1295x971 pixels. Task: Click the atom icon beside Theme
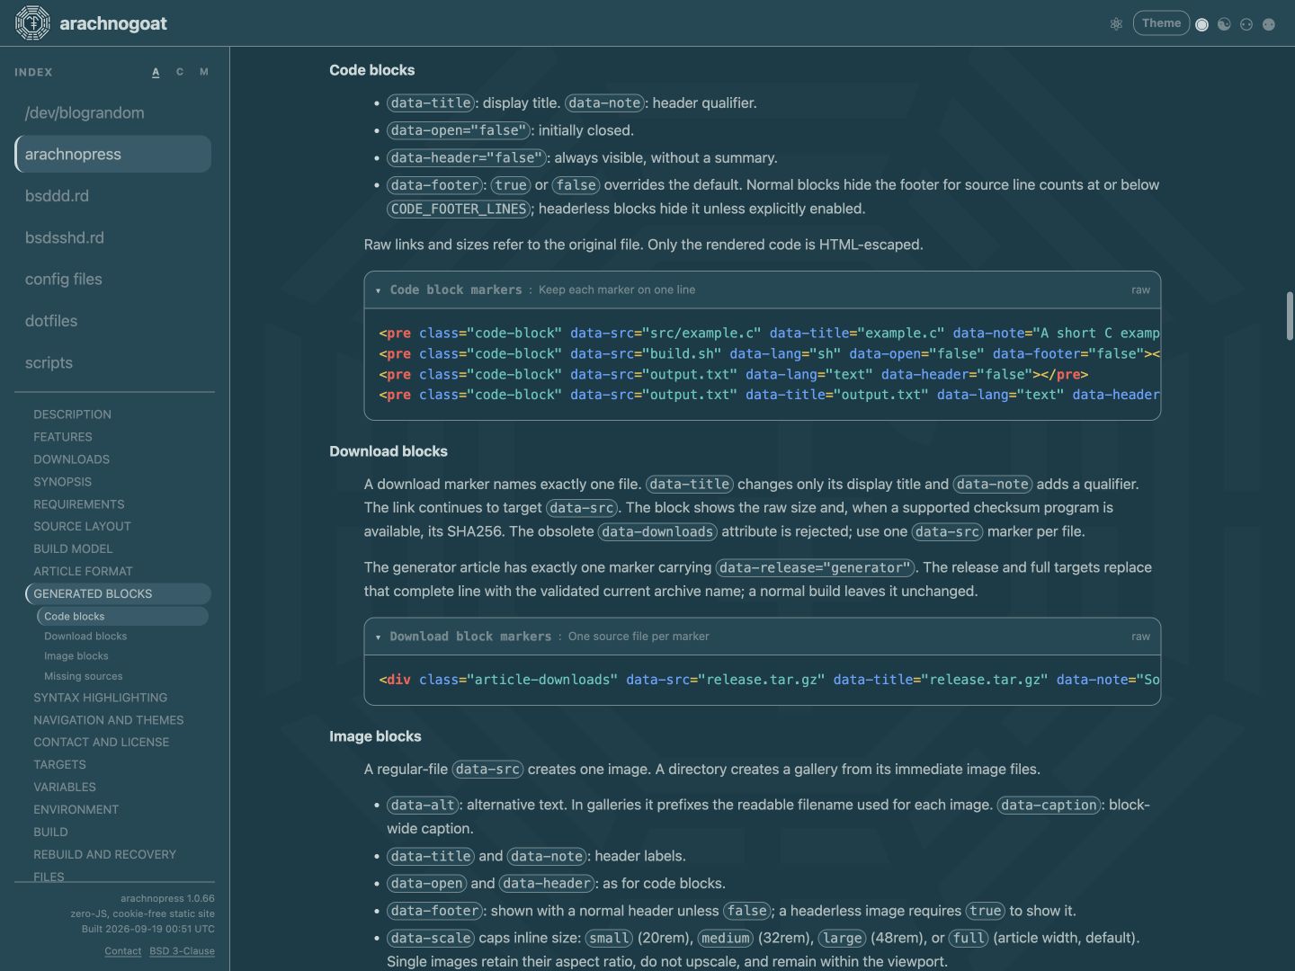coord(1116,24)
